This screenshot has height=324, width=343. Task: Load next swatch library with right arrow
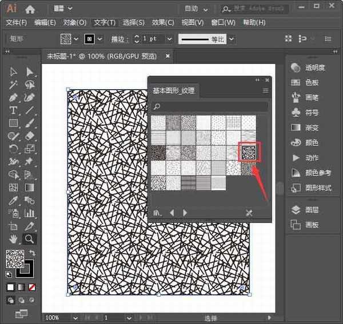point(185,213)
